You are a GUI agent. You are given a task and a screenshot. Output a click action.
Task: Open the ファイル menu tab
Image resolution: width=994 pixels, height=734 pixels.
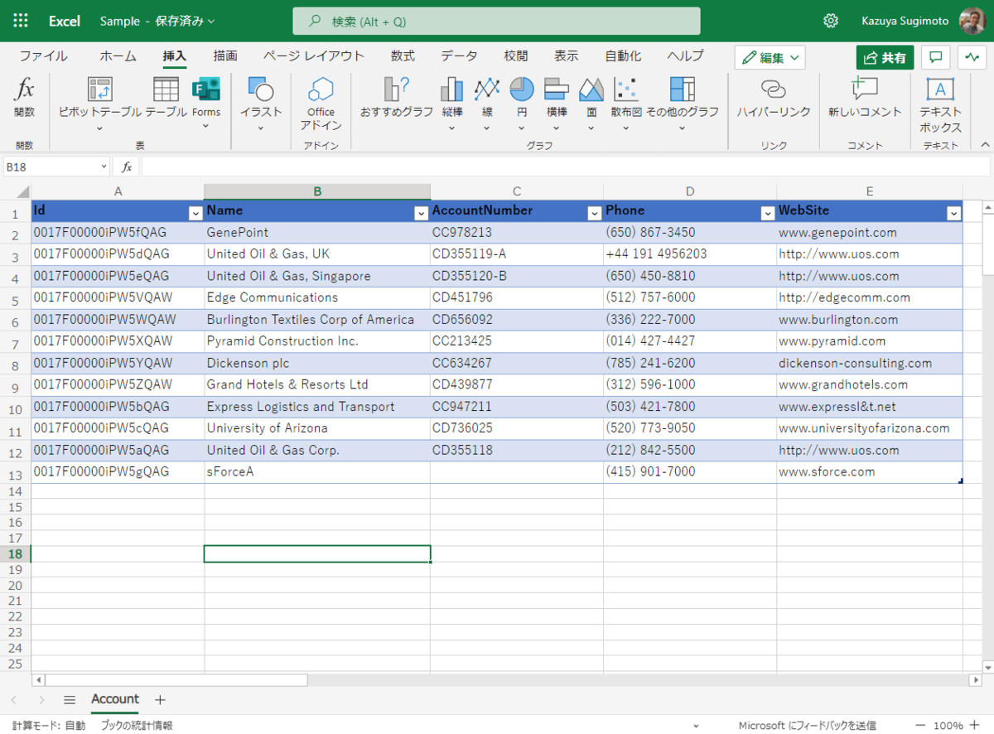point(44,56)
